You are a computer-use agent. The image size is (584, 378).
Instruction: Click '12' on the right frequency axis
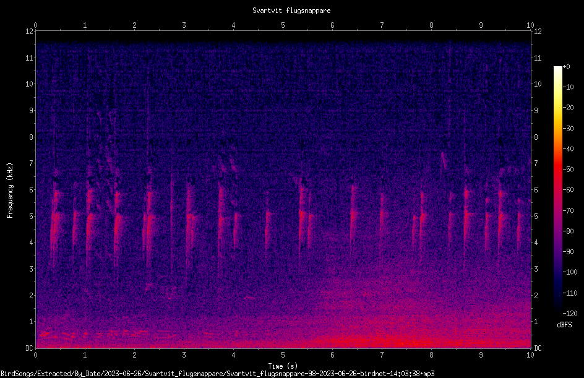pos(538,32)
